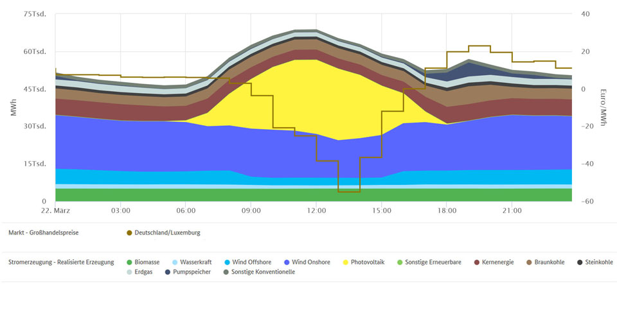Toggle the Steinkohle legend entry

tap(595, 262)
